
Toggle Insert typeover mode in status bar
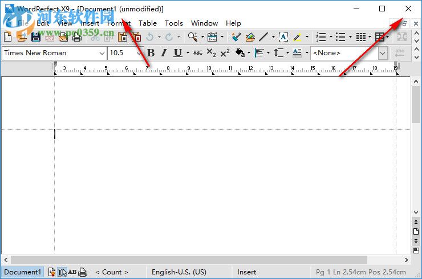(x=247, y=272)
